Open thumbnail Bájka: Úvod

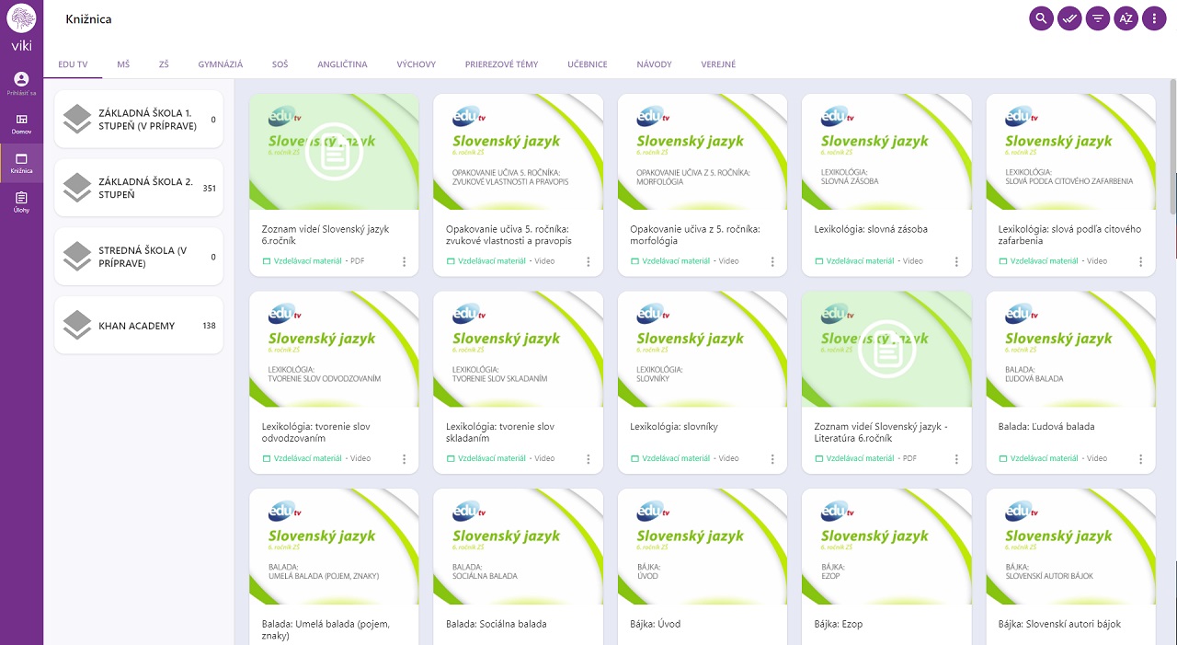click(x=703, y=547)
